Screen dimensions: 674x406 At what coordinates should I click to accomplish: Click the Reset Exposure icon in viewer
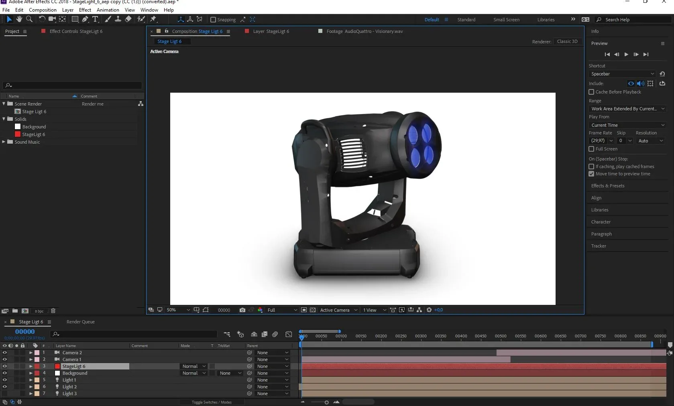point(429,310)
